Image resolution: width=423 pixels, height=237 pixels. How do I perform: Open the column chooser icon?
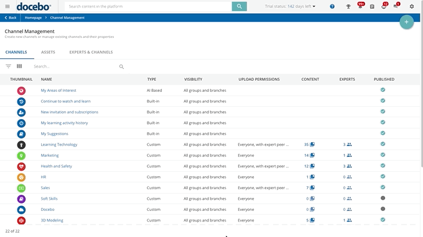tap(19, 66)
